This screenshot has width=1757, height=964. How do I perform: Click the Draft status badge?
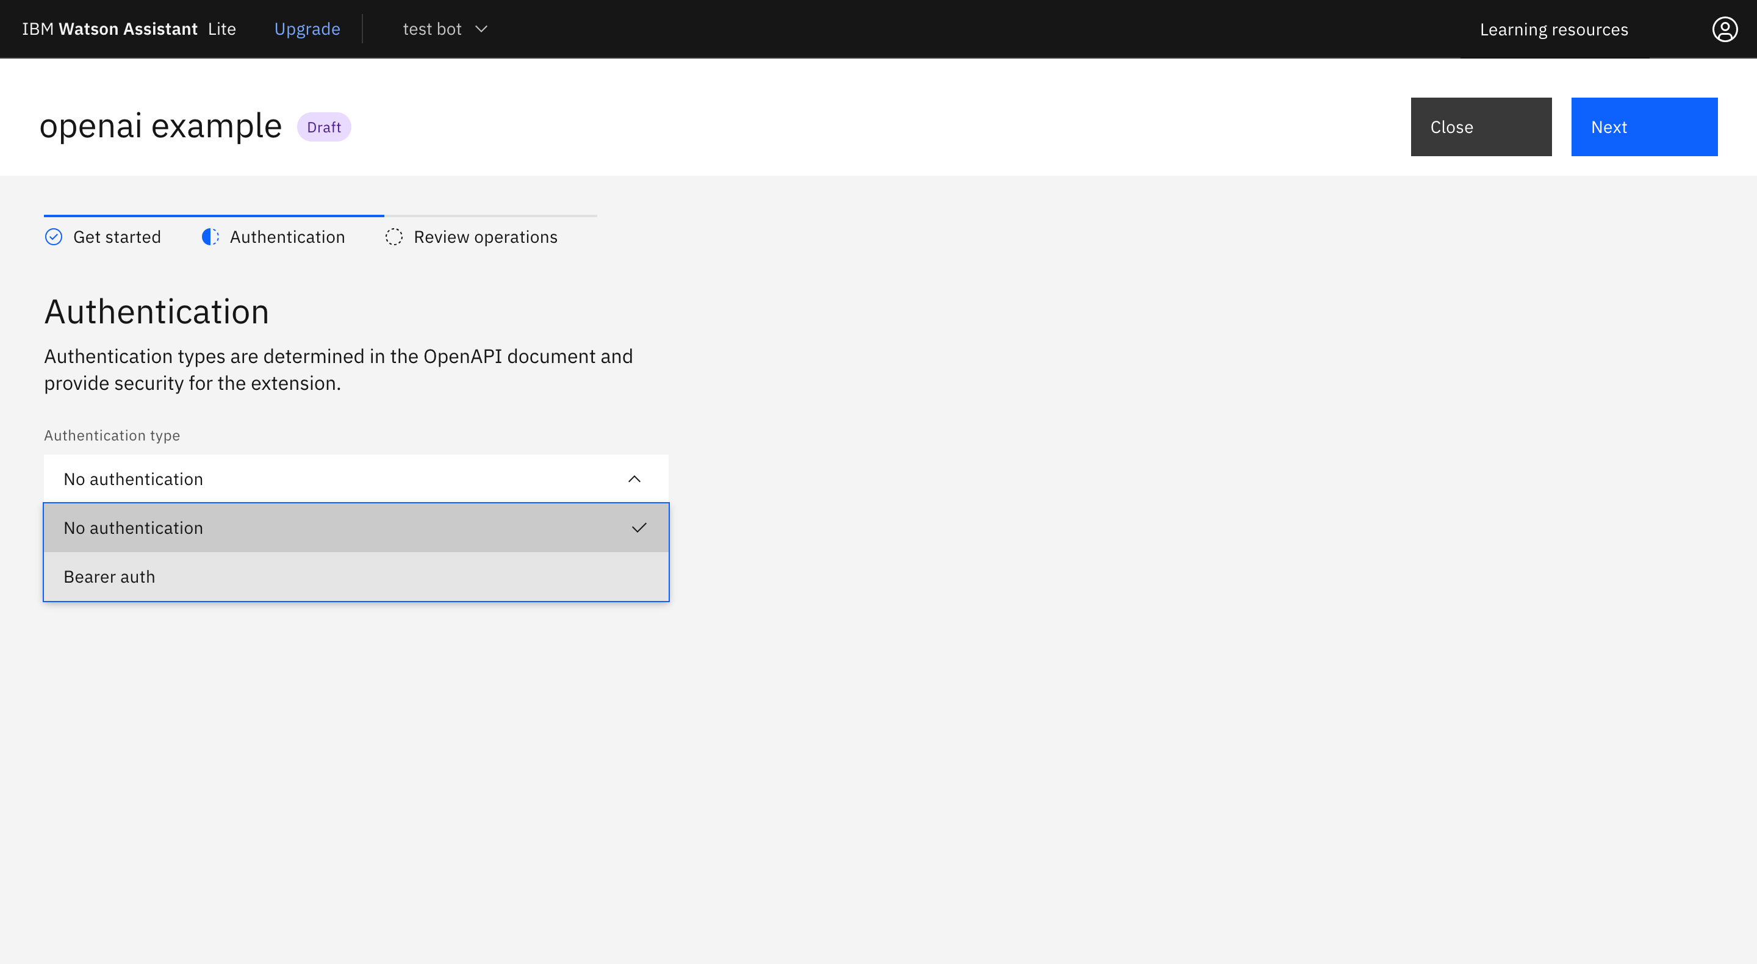pyautogui.click(x=323, y=128)
